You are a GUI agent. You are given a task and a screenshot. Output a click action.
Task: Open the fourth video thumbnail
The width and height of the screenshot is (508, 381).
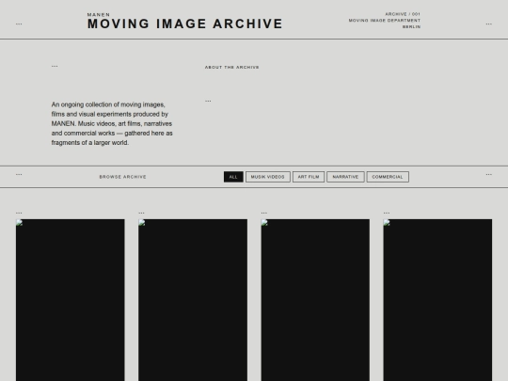point(437,300)
